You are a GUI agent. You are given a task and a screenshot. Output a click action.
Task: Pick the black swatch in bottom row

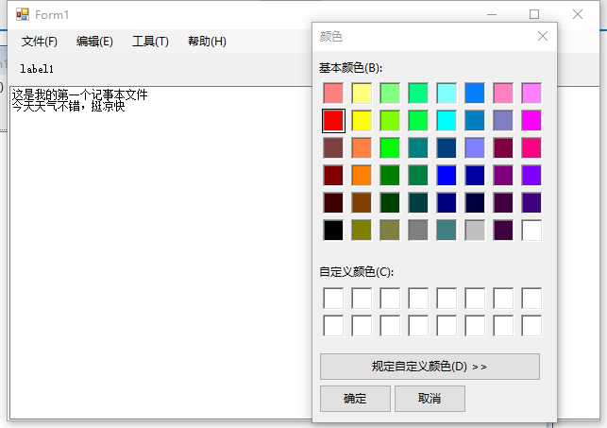[333, 231]
